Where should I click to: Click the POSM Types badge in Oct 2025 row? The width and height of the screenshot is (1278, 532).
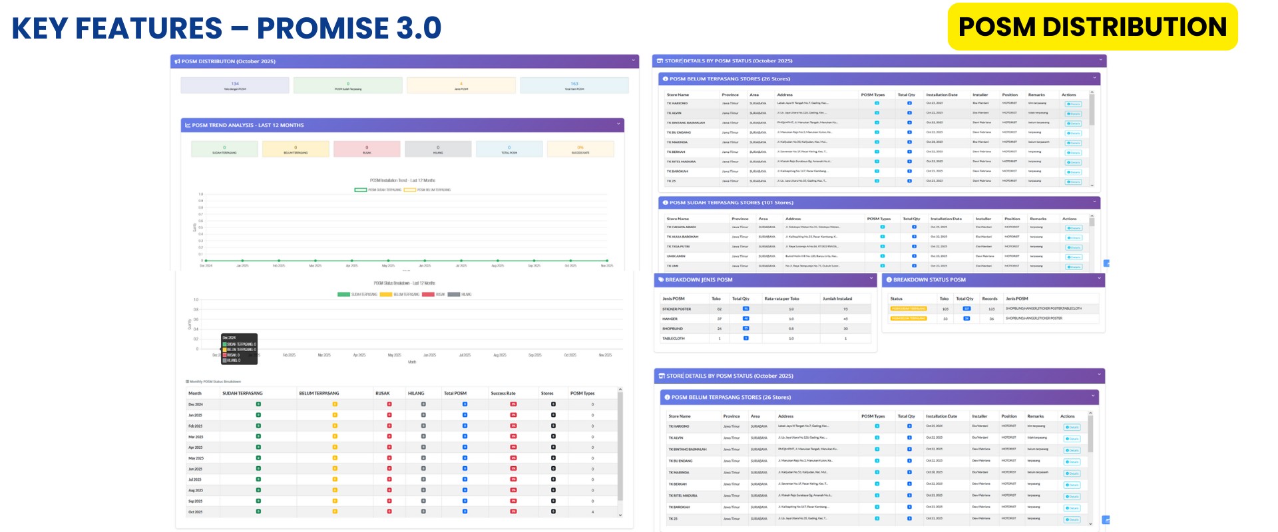[592, 512]
